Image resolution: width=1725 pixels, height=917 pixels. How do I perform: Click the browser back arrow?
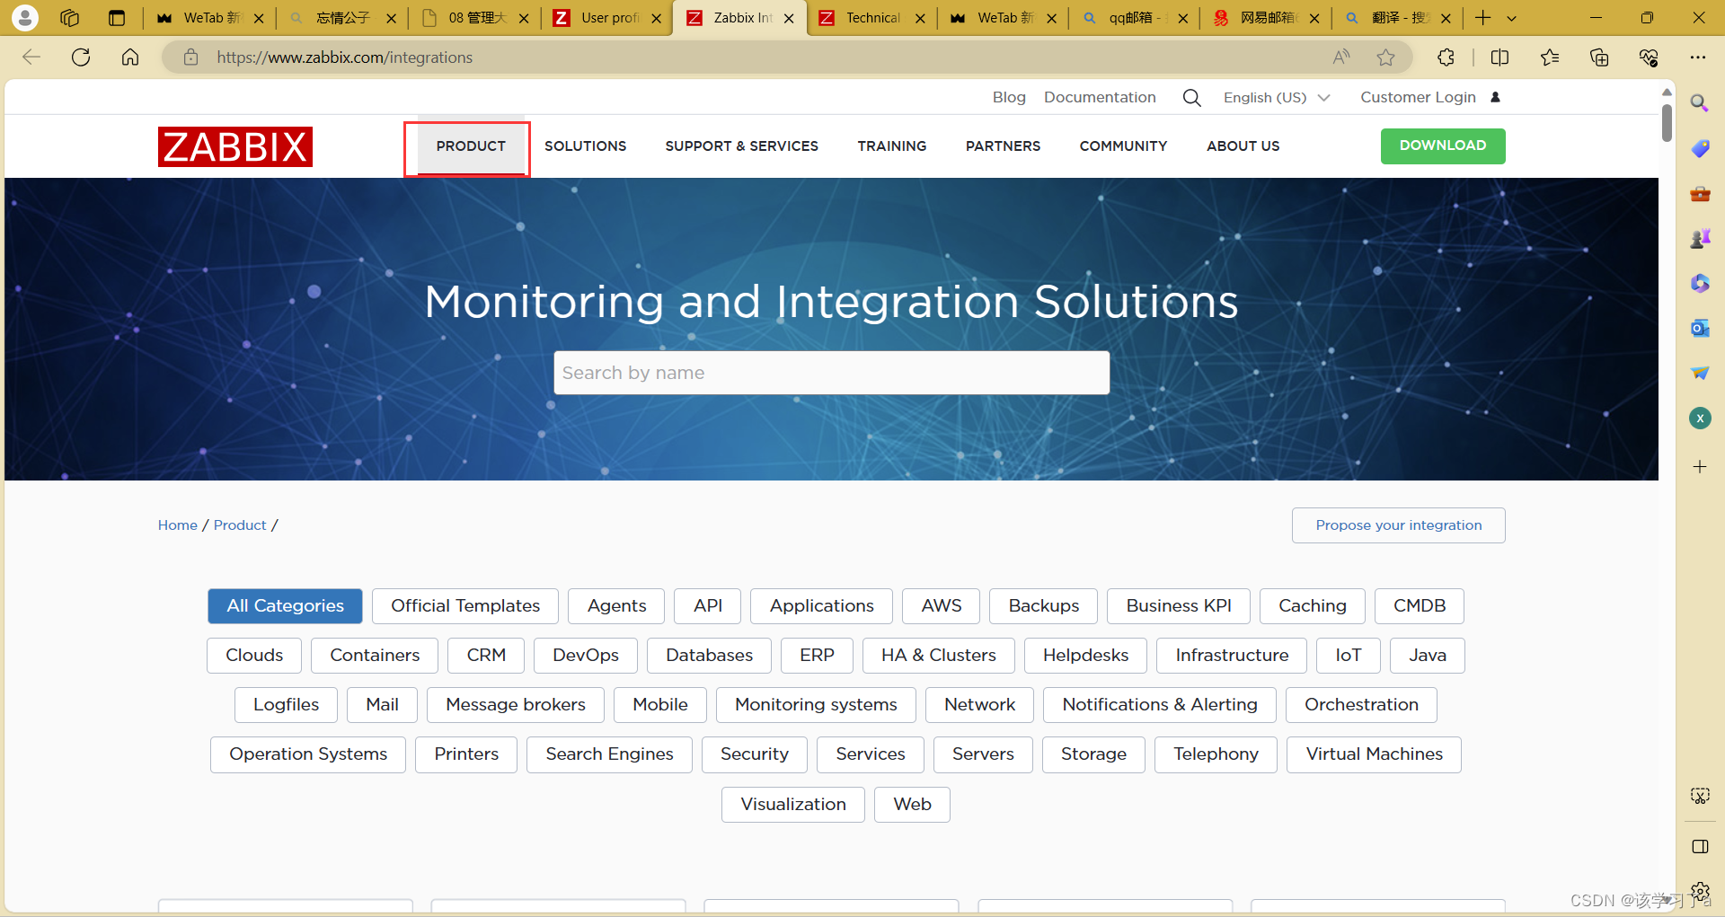coord(31,57)
